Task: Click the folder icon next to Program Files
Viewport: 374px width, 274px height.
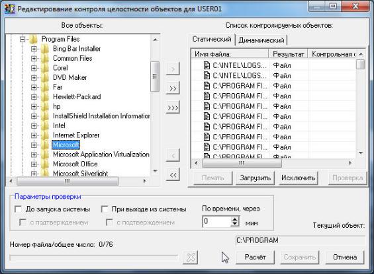Action: pyautogui.click(x=34, y=39)
